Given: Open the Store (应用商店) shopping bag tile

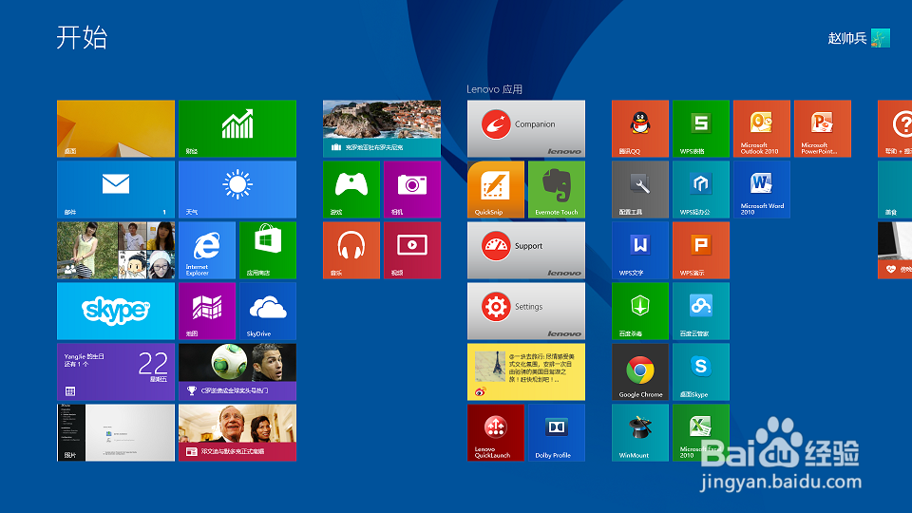Looking at the screenshot, I should tap(268, 250).
